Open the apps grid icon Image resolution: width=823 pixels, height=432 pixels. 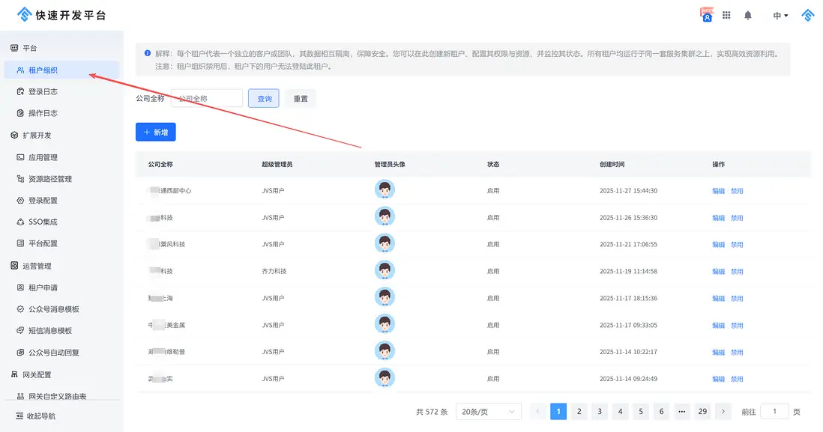[726, 15]
